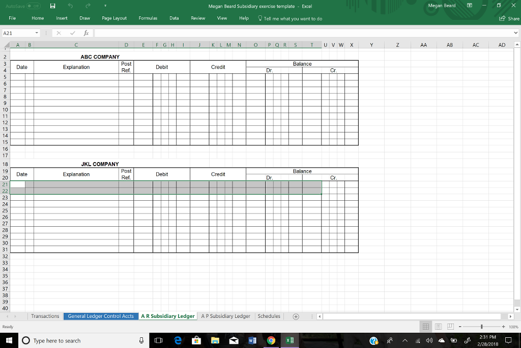
Task: Click the ABC COMPANY title cell
Action: [x=100, y=57]
